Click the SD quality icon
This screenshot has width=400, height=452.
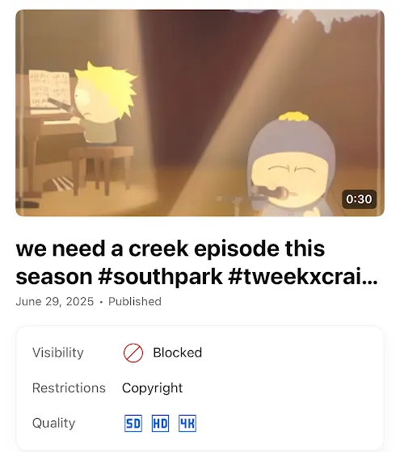133,424
